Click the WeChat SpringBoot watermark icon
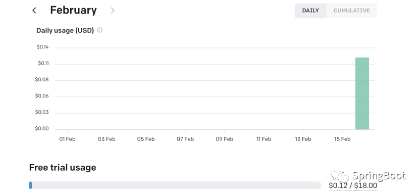This screenshot has height=195, width=419. coord(340,175)
